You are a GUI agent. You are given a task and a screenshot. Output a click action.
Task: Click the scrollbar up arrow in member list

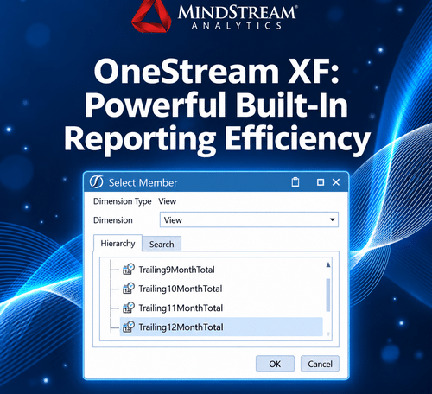328,265
